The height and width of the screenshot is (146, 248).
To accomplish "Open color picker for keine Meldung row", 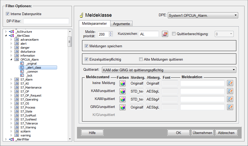I will (122, 83).
